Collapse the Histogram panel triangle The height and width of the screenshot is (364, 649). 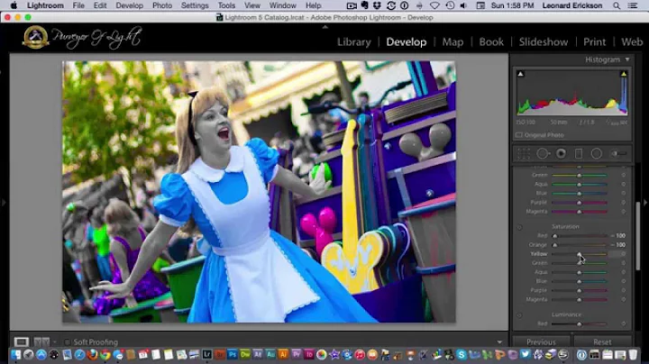[627, 59]
